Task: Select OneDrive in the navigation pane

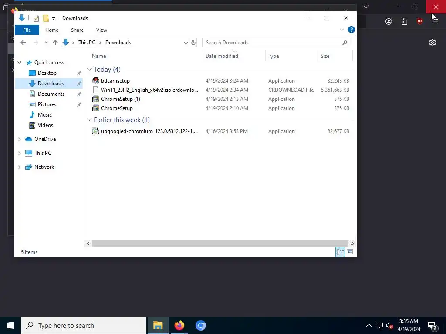Action: 45,139
